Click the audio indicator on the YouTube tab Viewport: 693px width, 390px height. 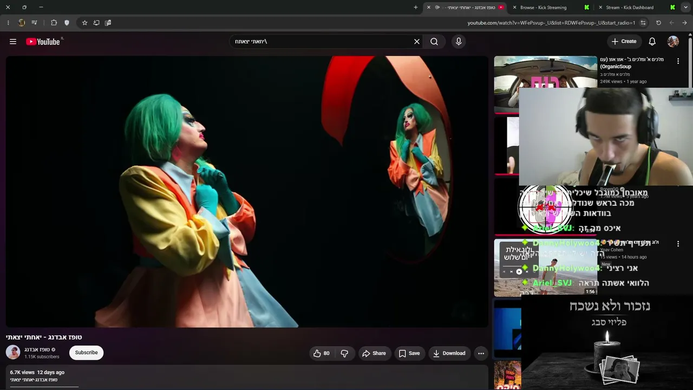(x=437, y=8)
